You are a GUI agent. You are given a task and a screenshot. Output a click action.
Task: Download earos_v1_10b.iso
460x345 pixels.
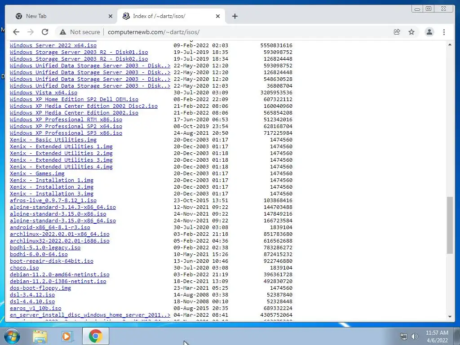35,309
